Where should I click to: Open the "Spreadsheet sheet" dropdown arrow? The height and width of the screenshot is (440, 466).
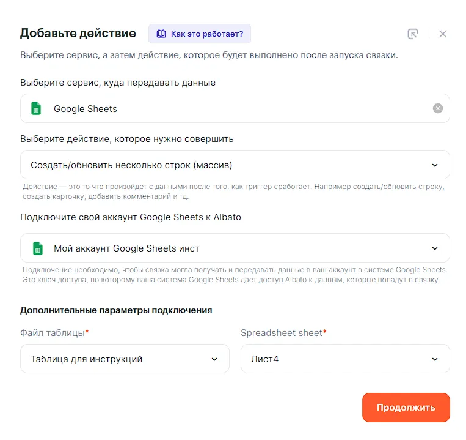point(435,359)
